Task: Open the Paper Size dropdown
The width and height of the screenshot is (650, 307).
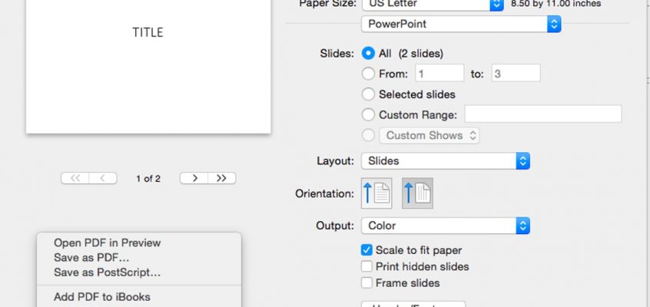Action: tap(433, 4)
